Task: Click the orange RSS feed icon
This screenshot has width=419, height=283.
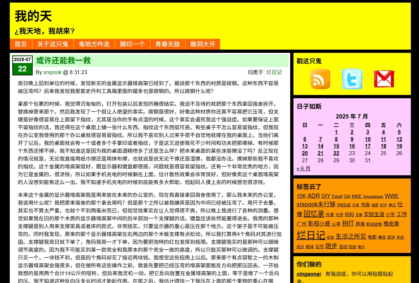Action: 320,79
